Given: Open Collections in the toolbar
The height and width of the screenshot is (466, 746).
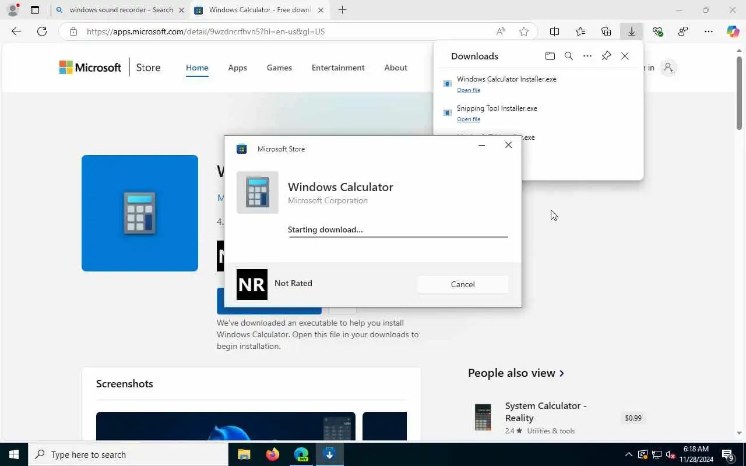Looking at the screenshot, I should 606,31.
